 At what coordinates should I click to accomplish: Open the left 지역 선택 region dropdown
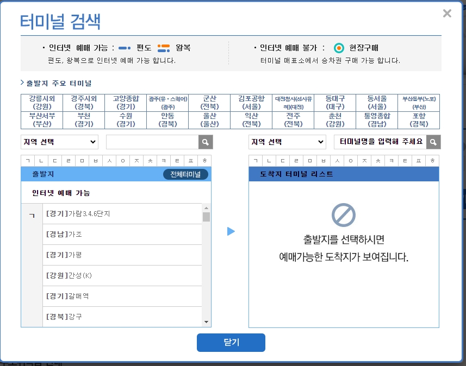59,142
